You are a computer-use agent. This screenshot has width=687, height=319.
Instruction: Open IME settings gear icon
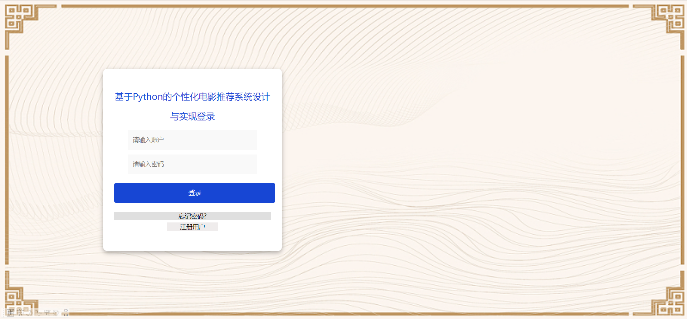[x=56, y=313]
